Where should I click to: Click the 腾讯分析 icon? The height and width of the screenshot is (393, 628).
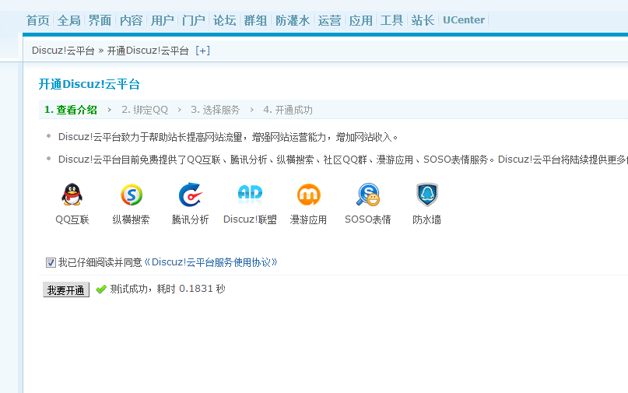point(190,195)
